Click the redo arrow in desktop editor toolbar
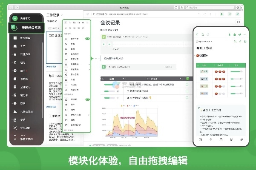This screenshot has width=256, height=170. tap(204, 14)
